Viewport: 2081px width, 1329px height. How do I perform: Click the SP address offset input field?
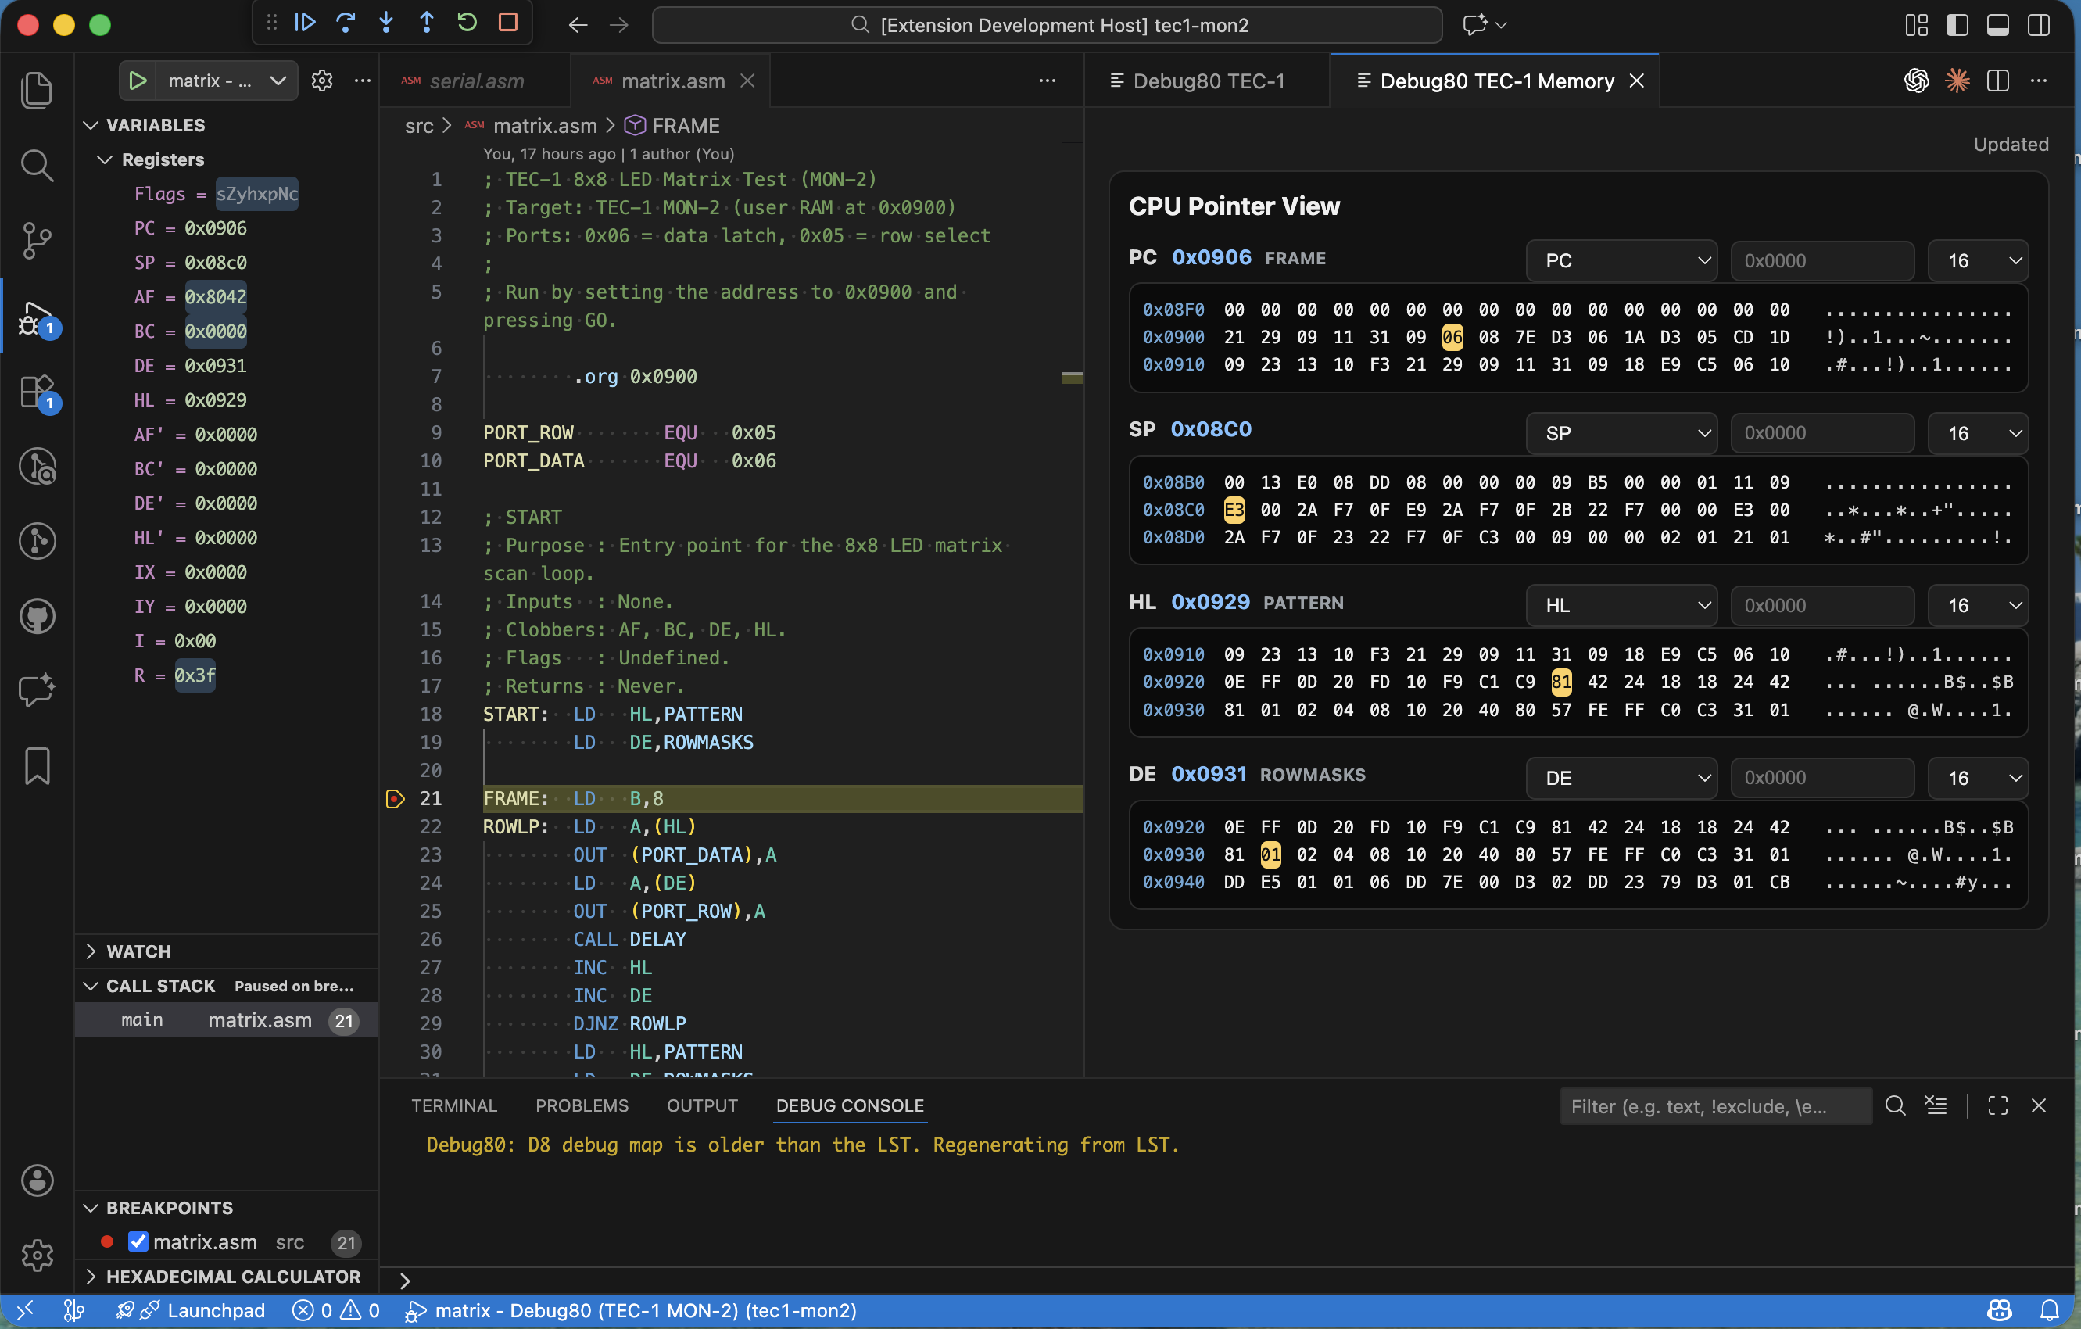click(x=1821, y=433)
